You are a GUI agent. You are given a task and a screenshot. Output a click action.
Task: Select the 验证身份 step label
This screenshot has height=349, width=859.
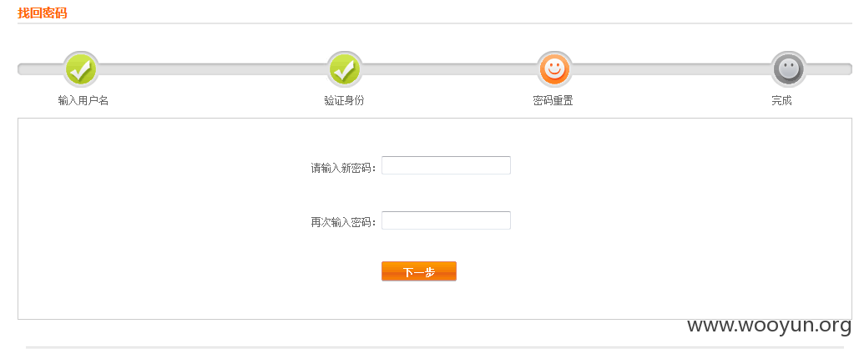coord(344,101)
